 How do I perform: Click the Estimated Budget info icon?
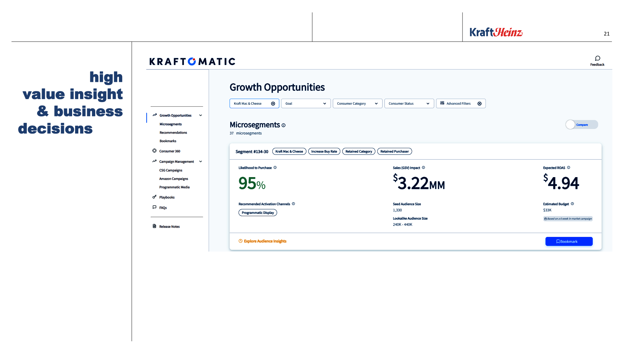(x=572, y=204)
